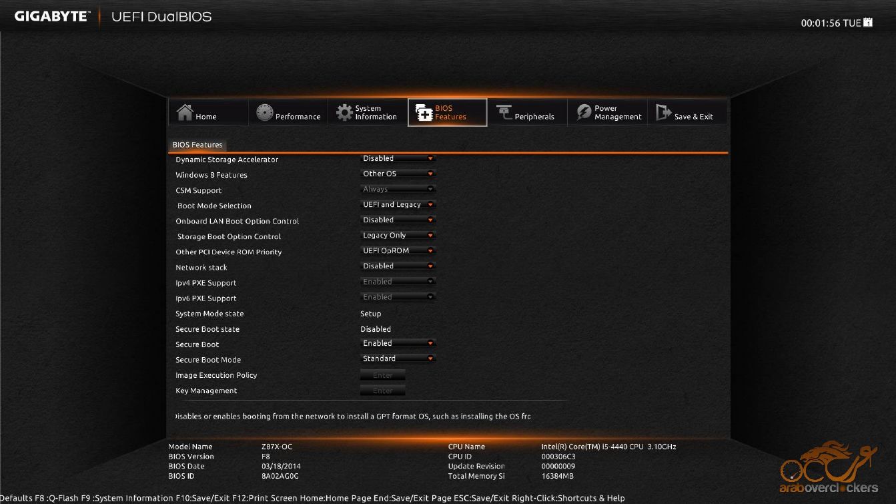The height and width of the screenshot is (504, 896).
Task: Open the Storage Boot Option Control dropdown
Action: click(x=398, y=236)
